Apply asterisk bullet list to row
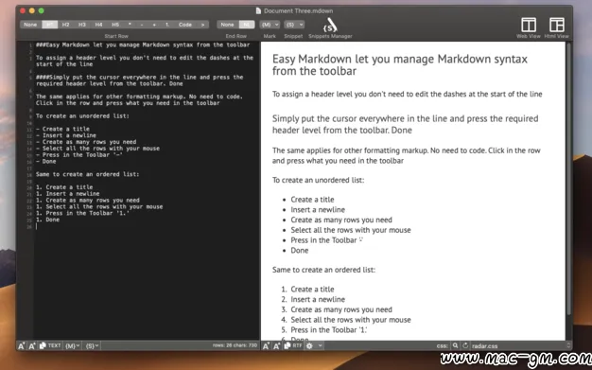 (130, 25)
